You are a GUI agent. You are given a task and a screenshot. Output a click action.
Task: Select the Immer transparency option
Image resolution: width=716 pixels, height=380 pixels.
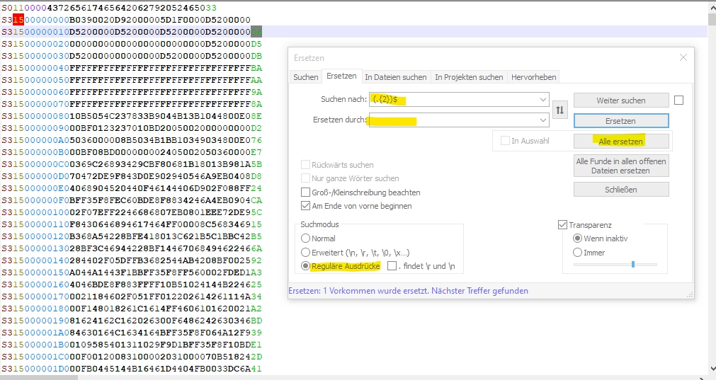point(577,253)
